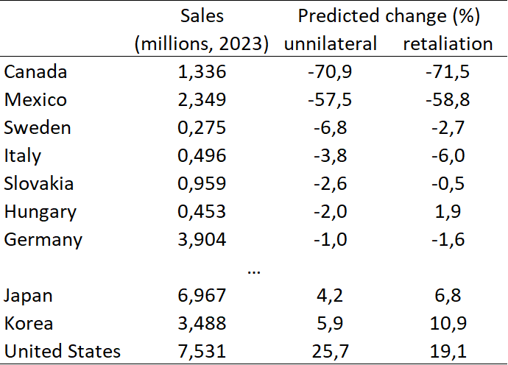Select the Japan country cell
This screenshot has width=508, height=365.
pyautogui.click(x=28, y=295)
